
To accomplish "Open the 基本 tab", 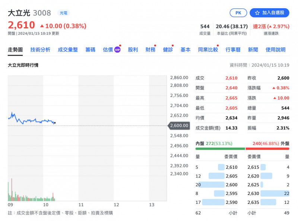I will click(186, 50).
